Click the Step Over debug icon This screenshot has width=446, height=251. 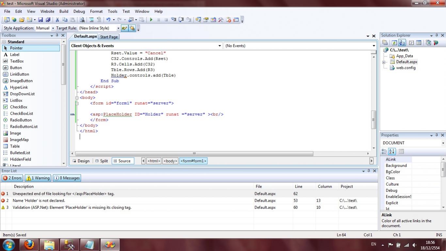pos(181,20)
